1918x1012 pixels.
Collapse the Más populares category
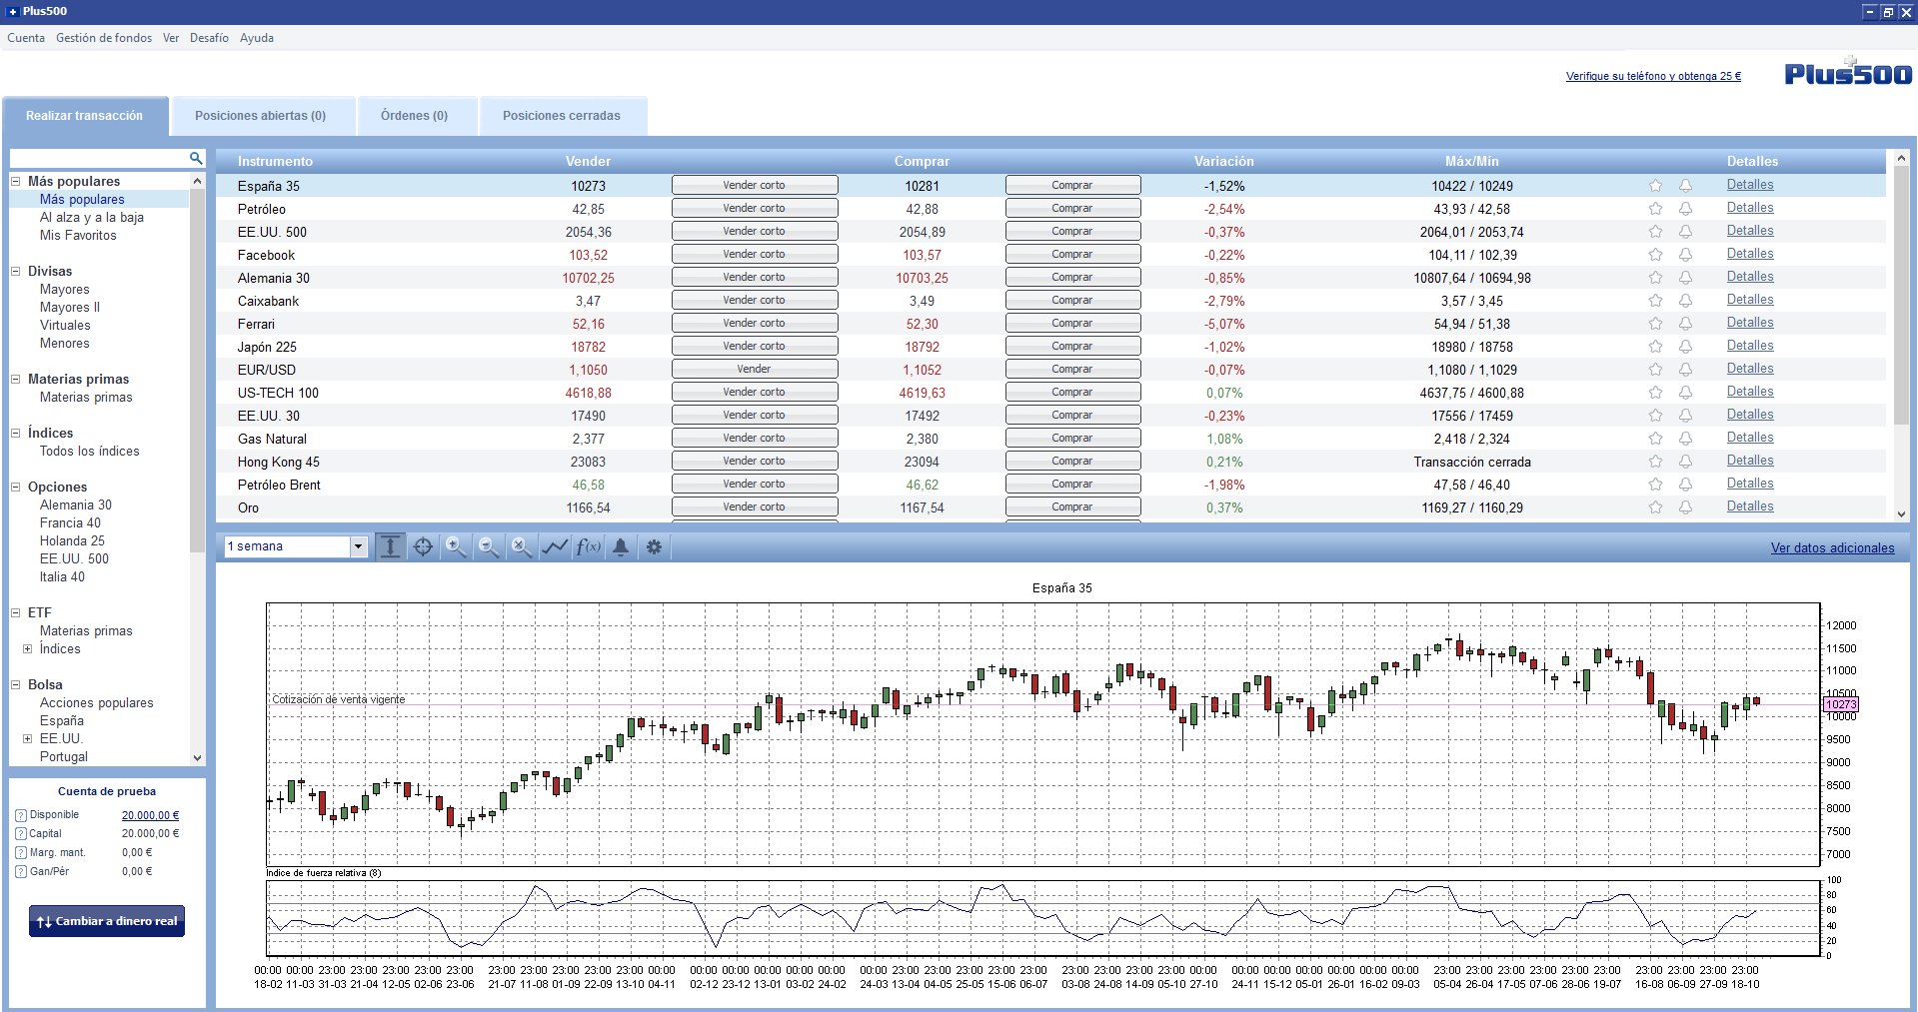(x=16, y=181)
